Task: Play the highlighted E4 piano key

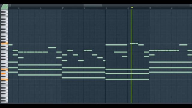Action: click(x=4, y=79)
